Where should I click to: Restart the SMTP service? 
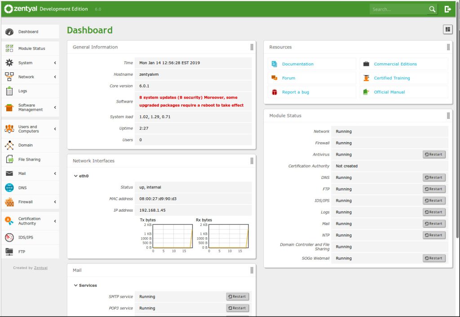click(x=237, y=296)
